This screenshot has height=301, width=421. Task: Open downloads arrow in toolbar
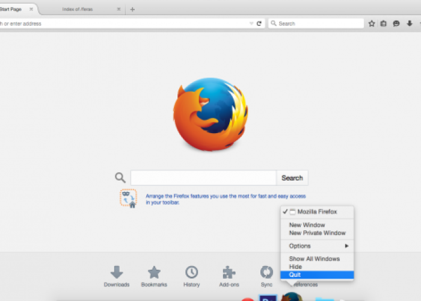(410, 23)
